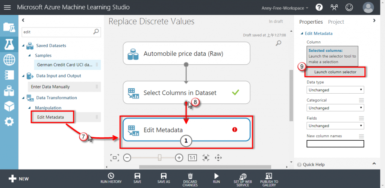Click SAVE AS in the bottom bar
This screenshot has height=188, width=385.
pos(164,178)
